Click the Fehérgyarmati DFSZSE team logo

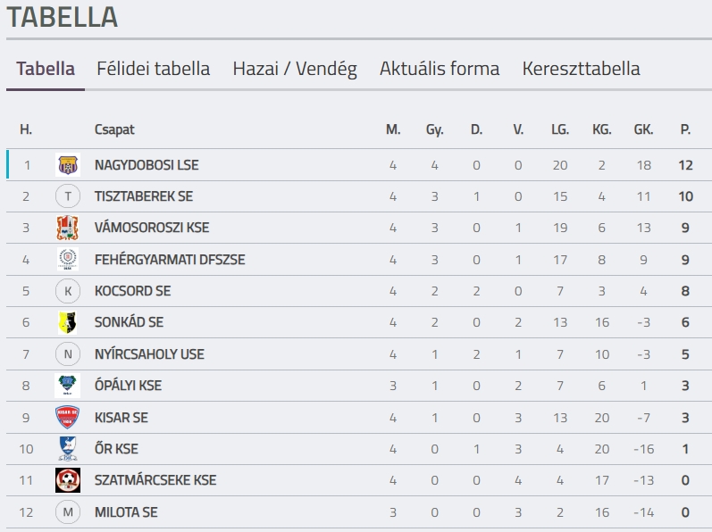click(x=68, y=260)
